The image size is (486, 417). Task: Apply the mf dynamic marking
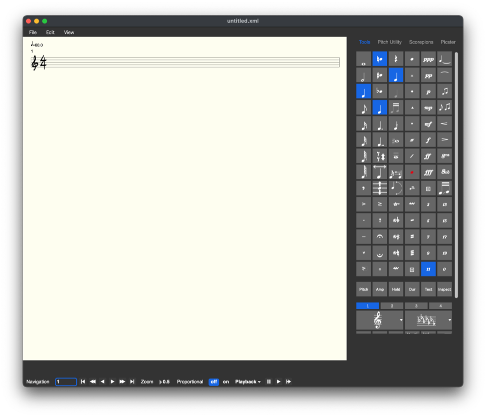point(428,124)
